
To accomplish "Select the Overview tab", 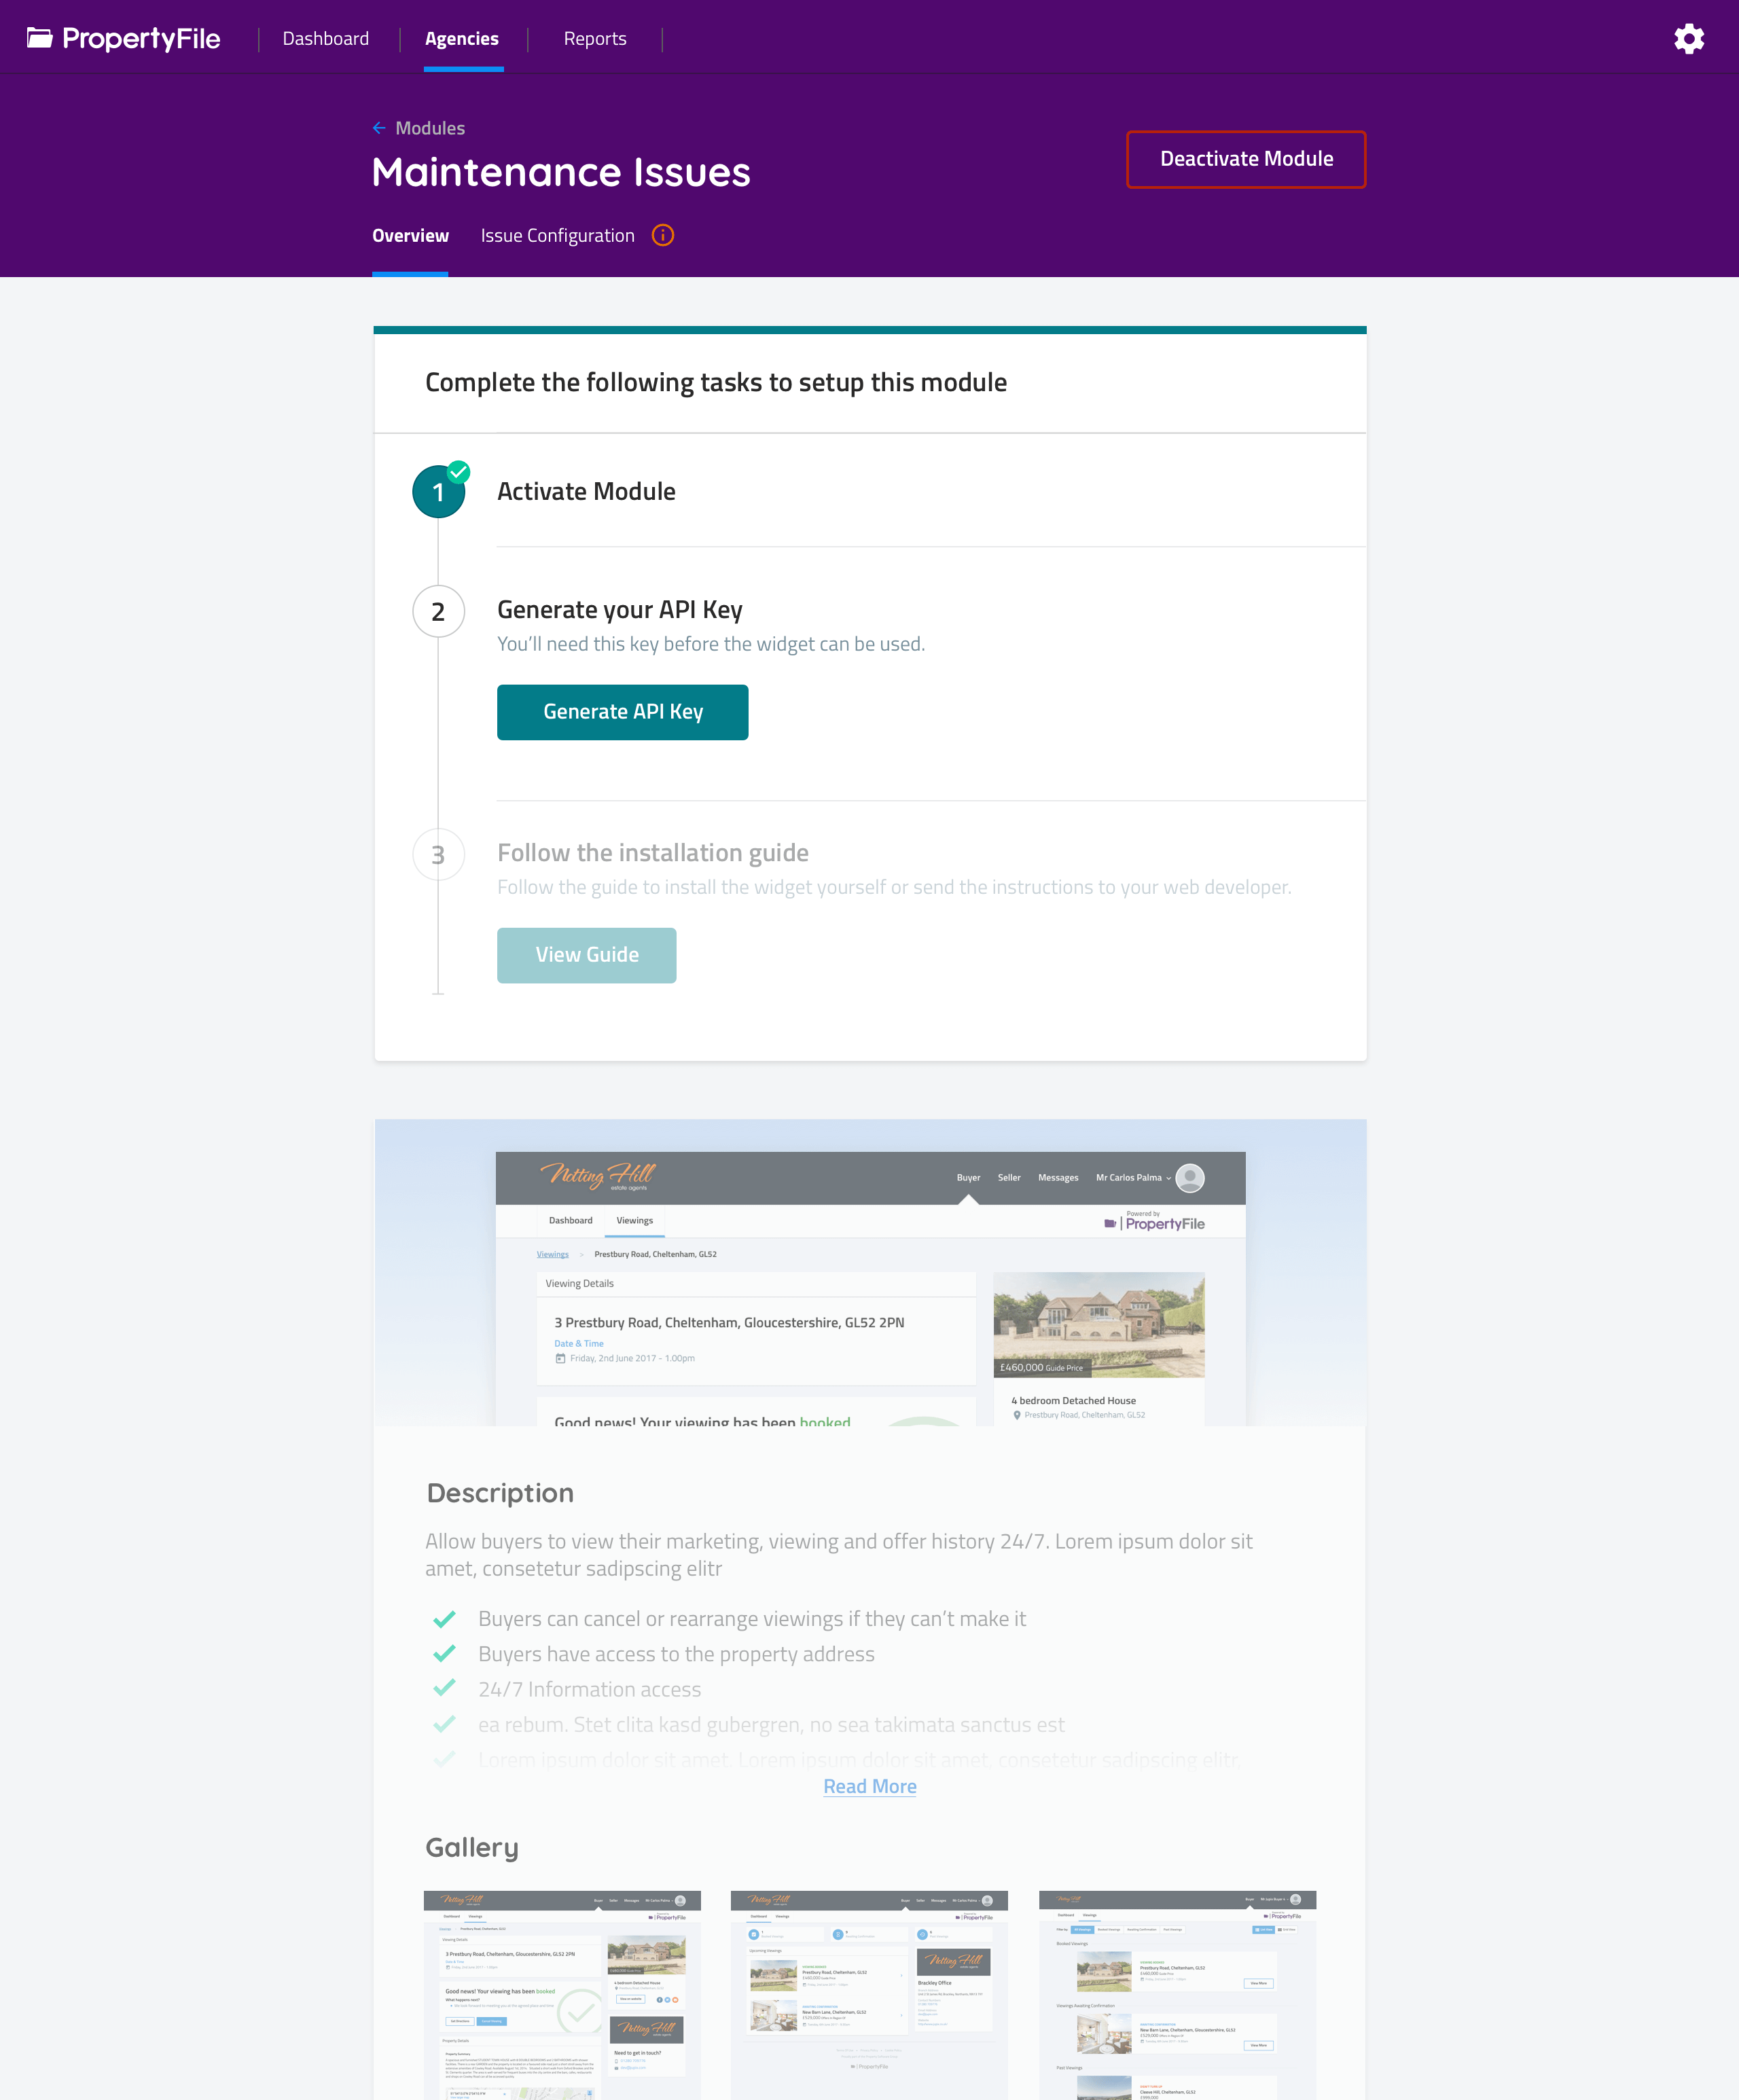I will [x=410, y=236].
